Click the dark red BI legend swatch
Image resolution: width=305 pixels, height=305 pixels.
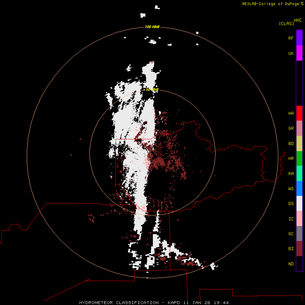click(x=299, y=249)
